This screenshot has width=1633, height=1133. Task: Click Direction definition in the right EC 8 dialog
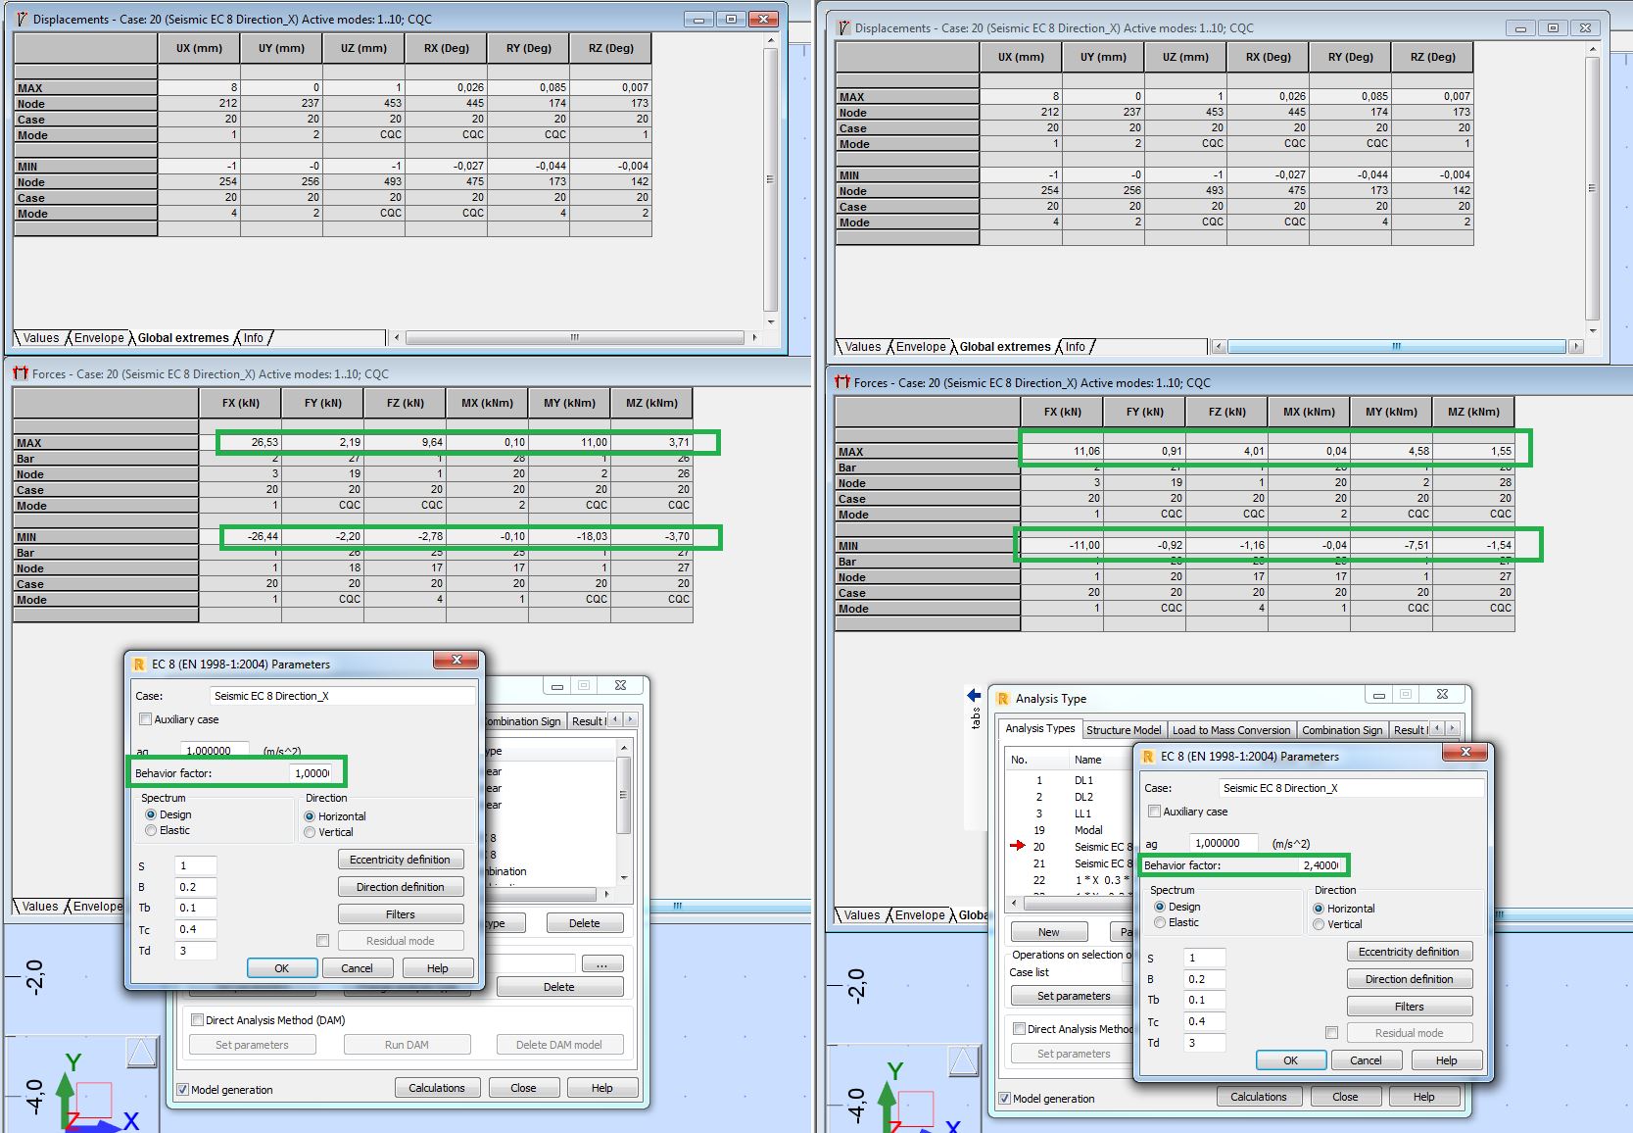1409,979
